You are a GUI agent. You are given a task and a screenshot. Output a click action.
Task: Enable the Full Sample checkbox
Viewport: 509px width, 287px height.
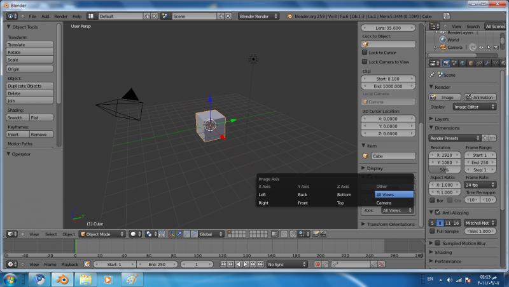(x=432, y=231)
